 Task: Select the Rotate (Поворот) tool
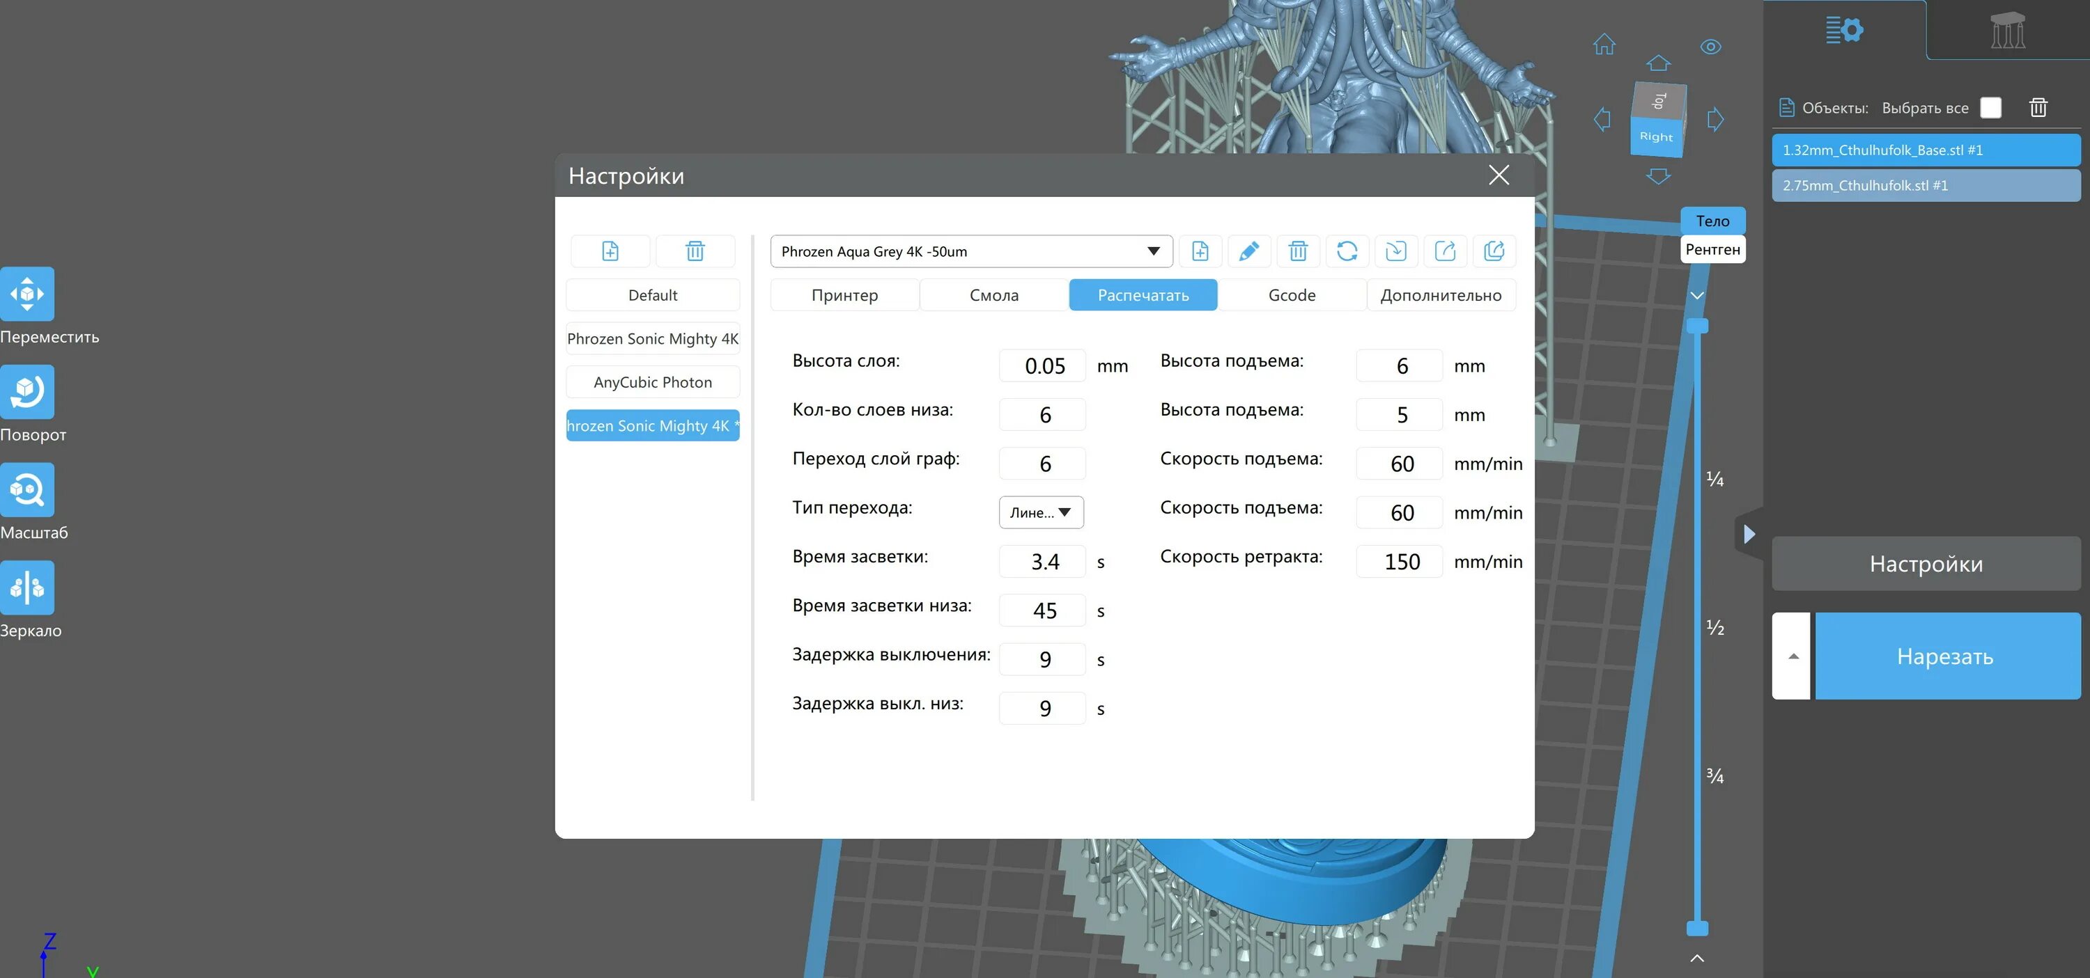pyautogui.click(x=26, y=392)
